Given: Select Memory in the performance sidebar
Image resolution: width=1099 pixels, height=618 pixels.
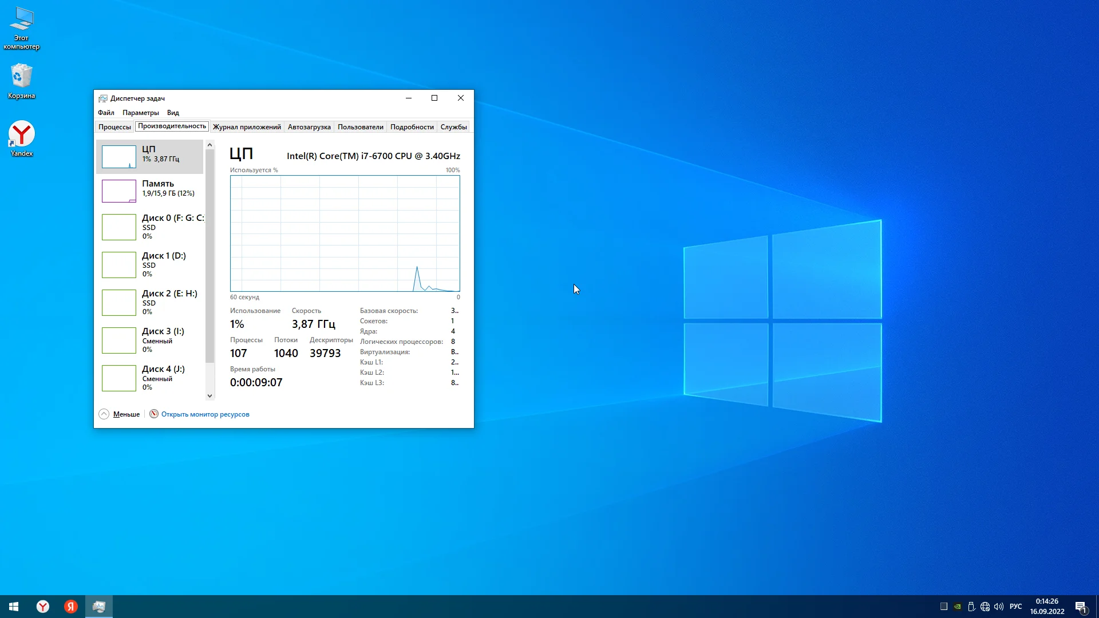Looking at the screenshot, I should pyautogui.click(x=150, y=191).
